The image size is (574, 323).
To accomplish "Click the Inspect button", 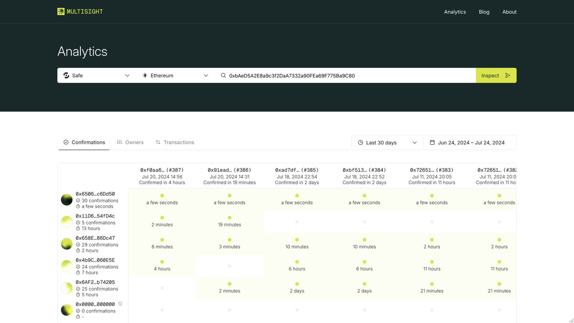I will (x=496, y=76).
